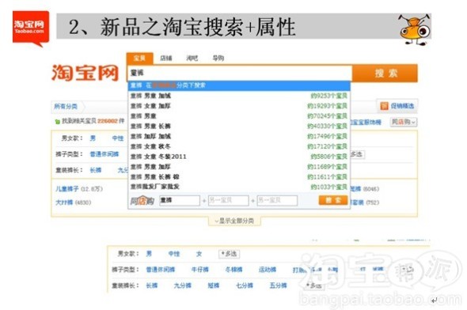This screenshot has width=467, height=310.
Task: Select suggestion 童裤 男童 长裤 约40330个宝贝
Action: 239,127
